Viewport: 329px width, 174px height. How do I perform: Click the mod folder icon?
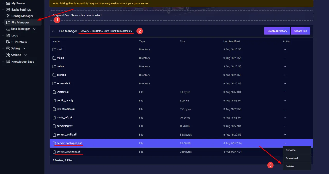click(54, 49)
